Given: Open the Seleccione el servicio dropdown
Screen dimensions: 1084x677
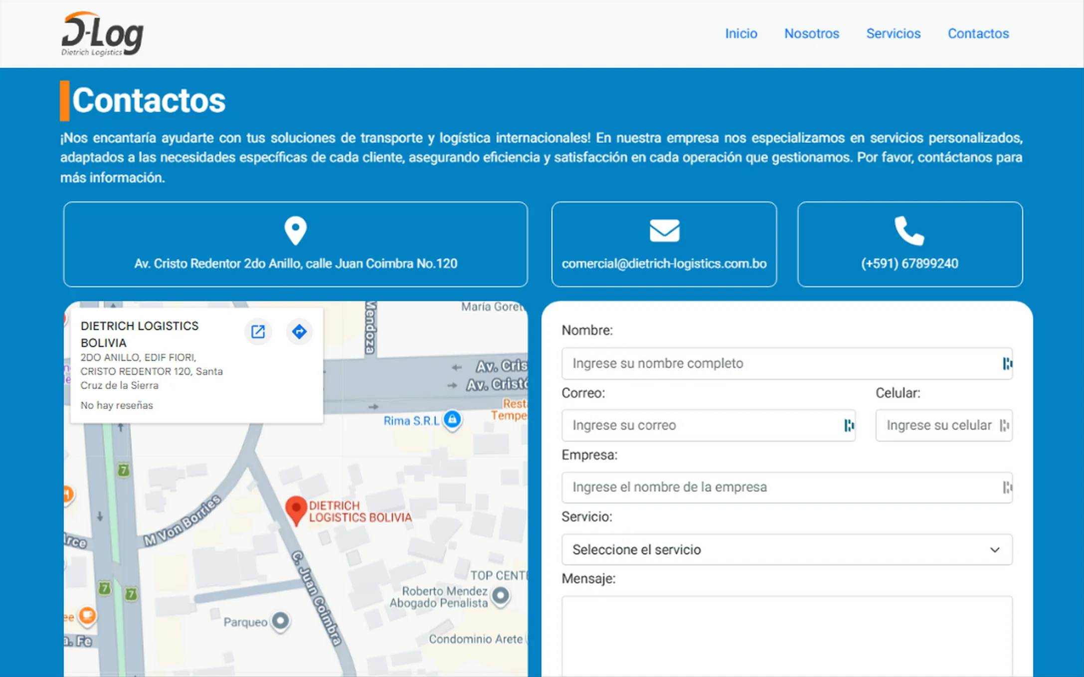Looking at the screenshot, I should click(787, 549).
